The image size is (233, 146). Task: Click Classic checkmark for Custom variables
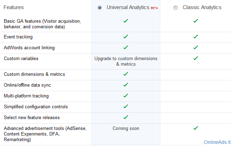tap(196, 58)
